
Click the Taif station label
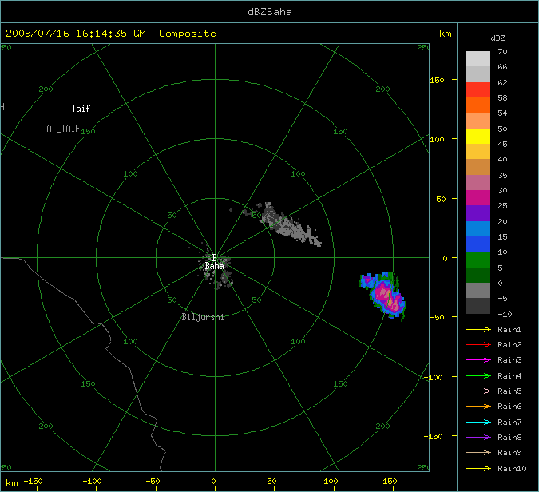pyautogui.click(x=81, y=109)
